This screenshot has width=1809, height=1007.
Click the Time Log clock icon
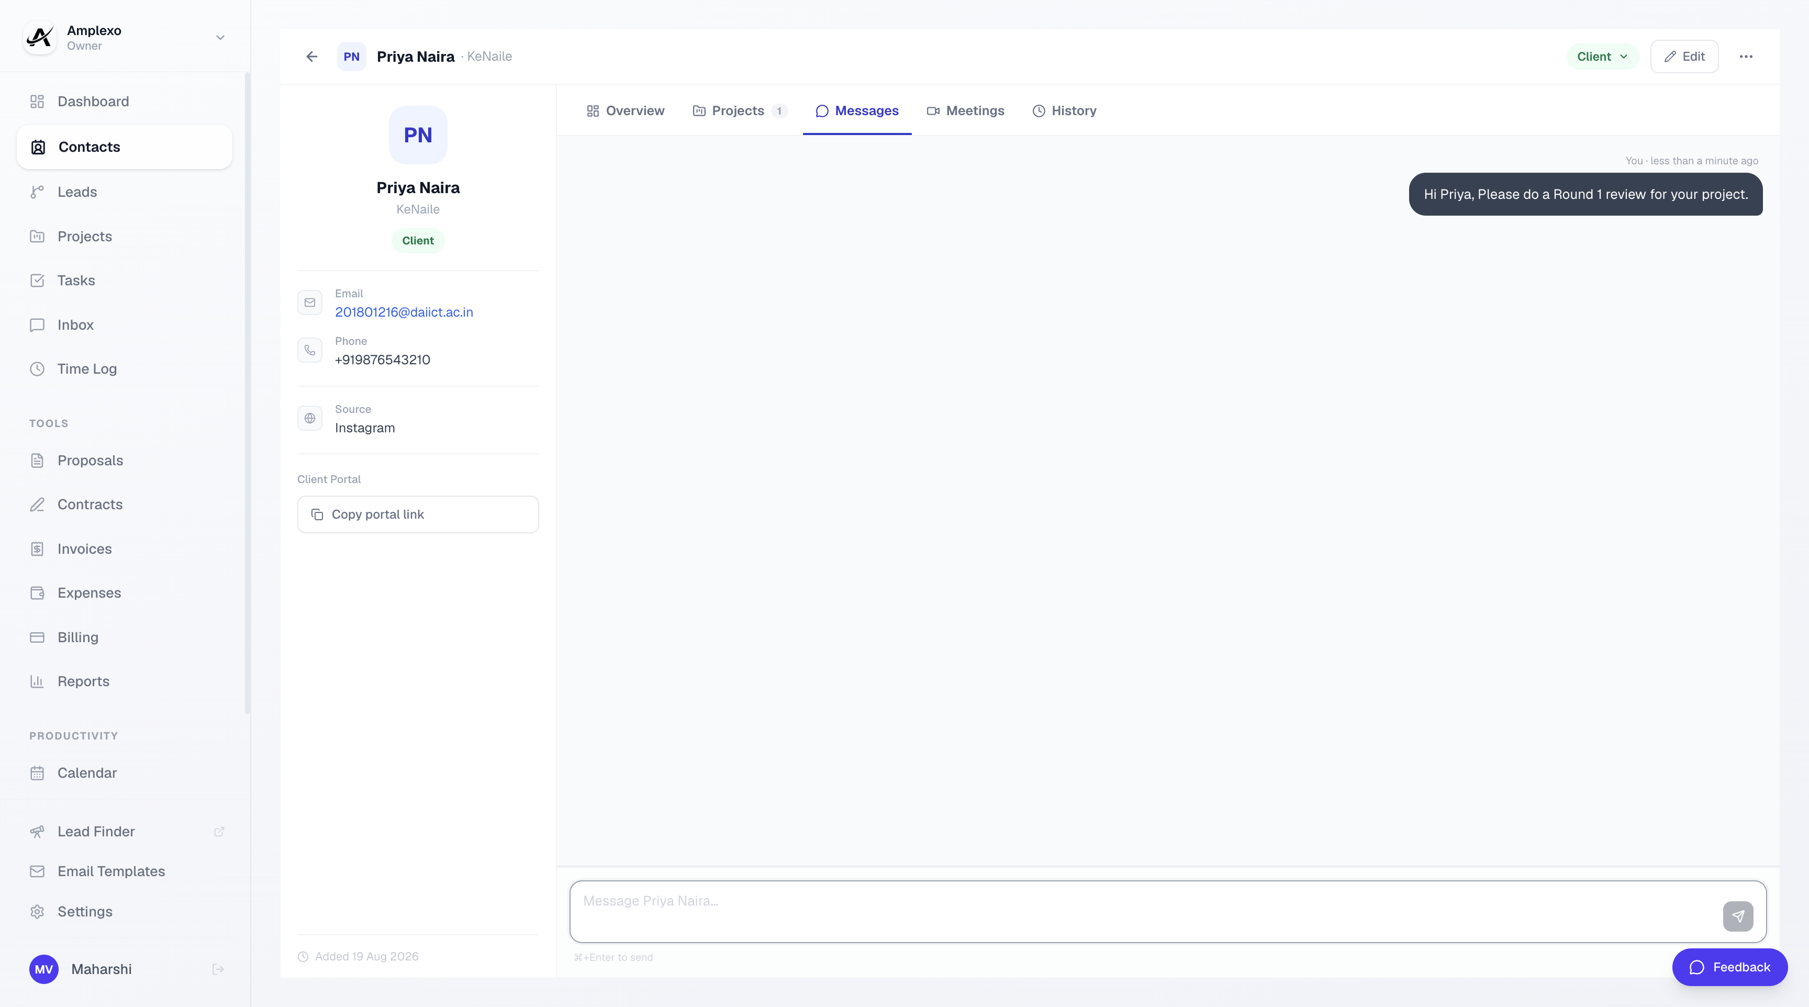[37, 368]
